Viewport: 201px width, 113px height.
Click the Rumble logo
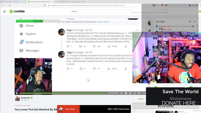tap(17, 11)
